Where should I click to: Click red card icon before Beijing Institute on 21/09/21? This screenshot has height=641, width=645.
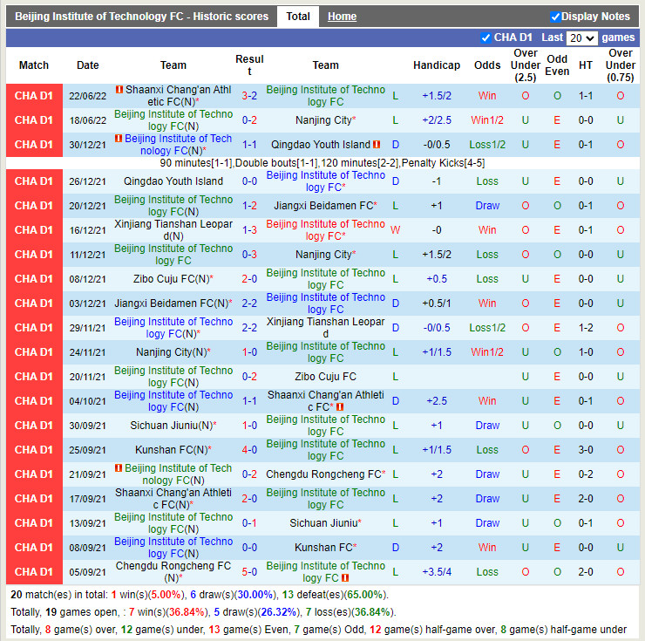click(x=119, y=468)
